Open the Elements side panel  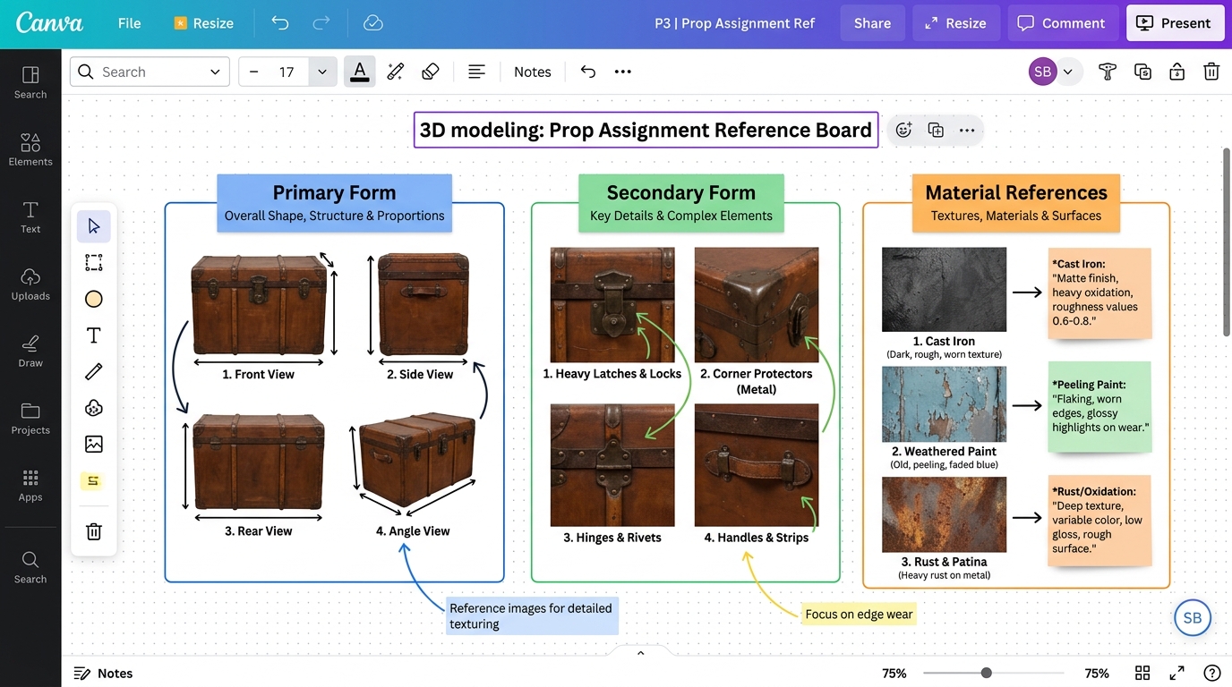(x=30, y=149)
